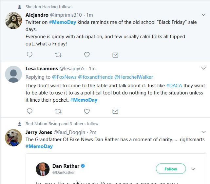The image size is (210, 184).
Task: Message Lesa Leamons' tweet with envelope icon
Action: [115, 111]
